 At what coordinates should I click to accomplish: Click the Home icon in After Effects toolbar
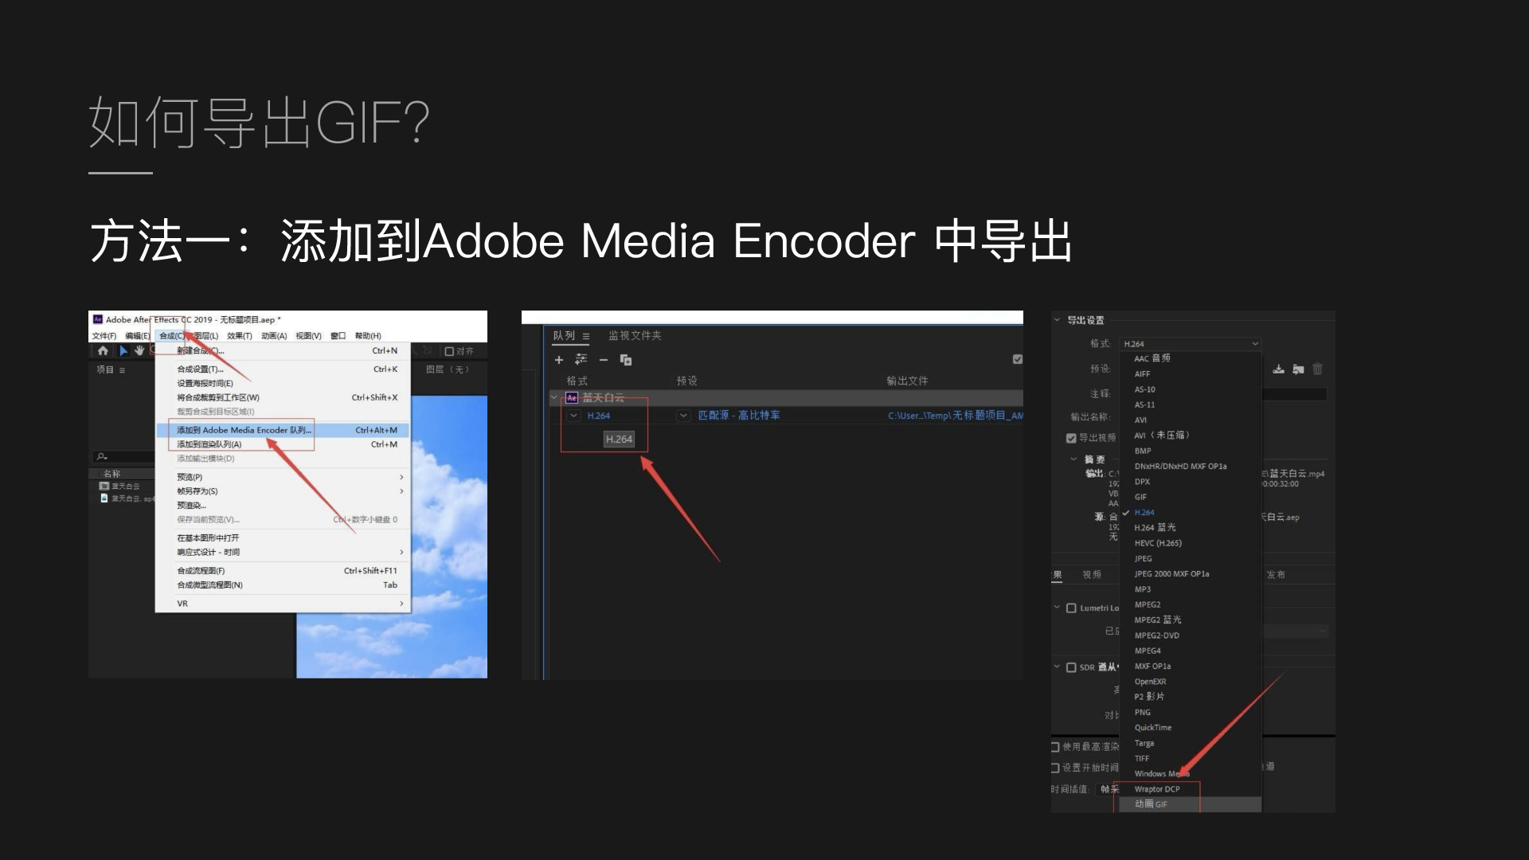[103, 350]
